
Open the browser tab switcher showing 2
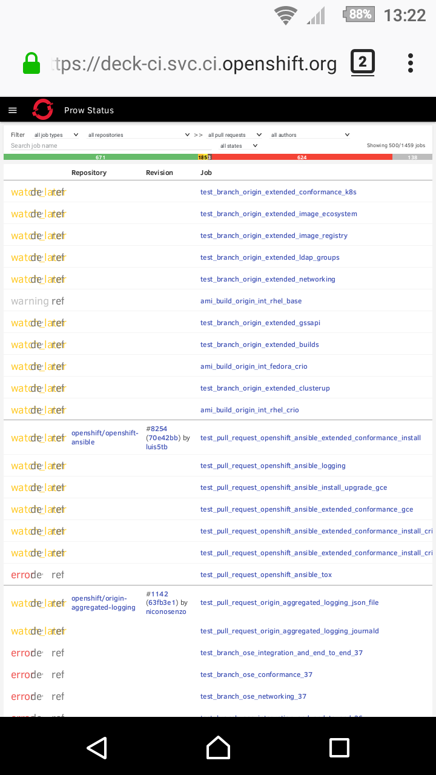(x=363, y=62)
